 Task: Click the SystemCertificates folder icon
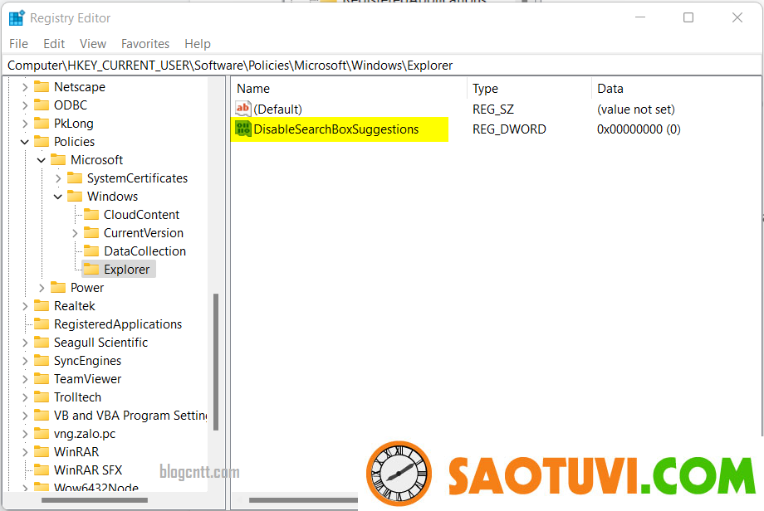pyautogui.click(x=75, y=178)
